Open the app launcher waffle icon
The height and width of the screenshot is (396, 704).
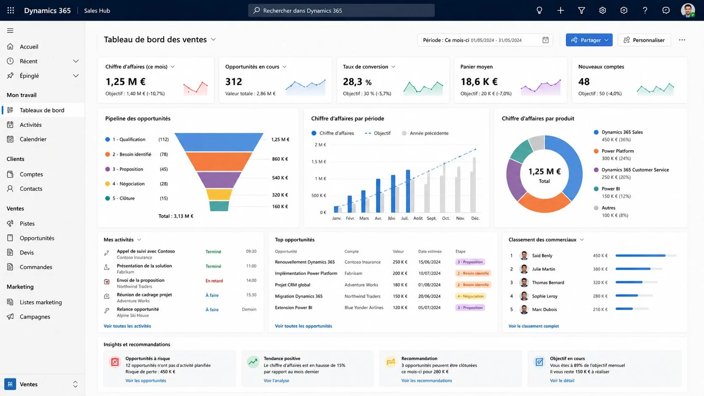[11, 11]
